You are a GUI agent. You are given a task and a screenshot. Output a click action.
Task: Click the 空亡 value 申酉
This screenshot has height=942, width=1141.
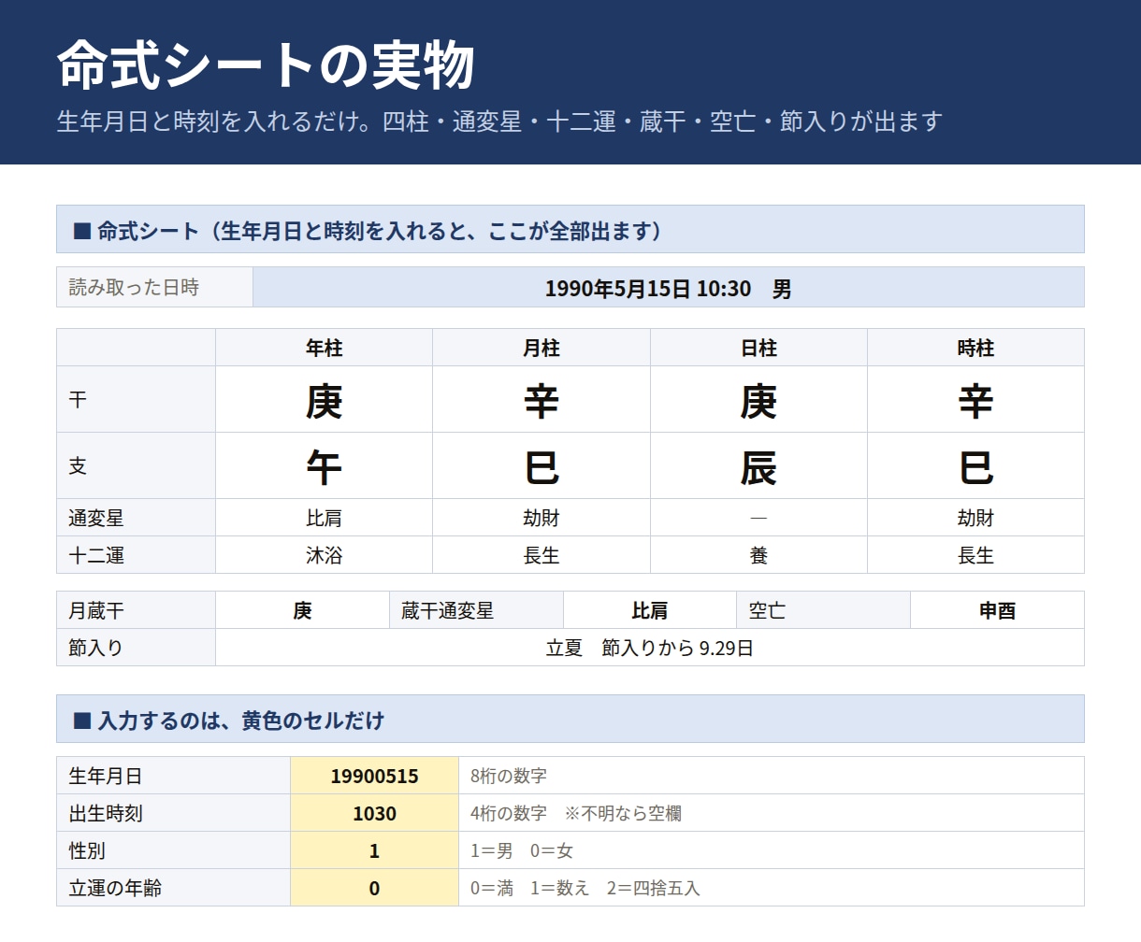pyautogui.click(x=997, y=610)
